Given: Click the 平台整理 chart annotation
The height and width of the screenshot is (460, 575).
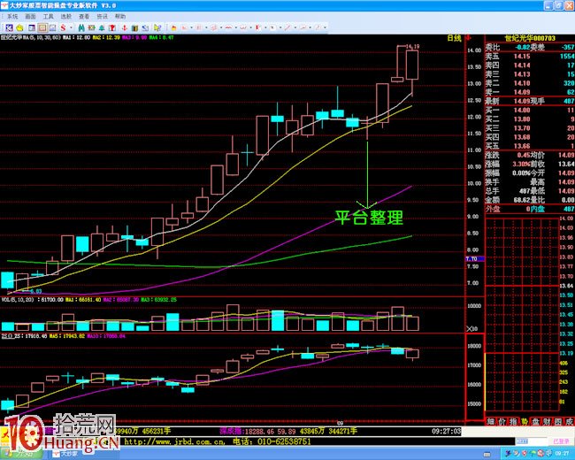Looking at the screenshot, I should click(369, 217).
